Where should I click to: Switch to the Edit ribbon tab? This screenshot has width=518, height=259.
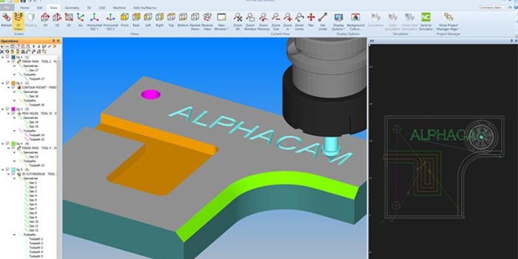point(39,7)
